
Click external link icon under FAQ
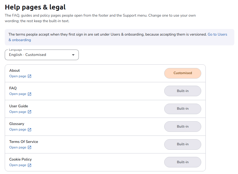(x=30, y=94)
